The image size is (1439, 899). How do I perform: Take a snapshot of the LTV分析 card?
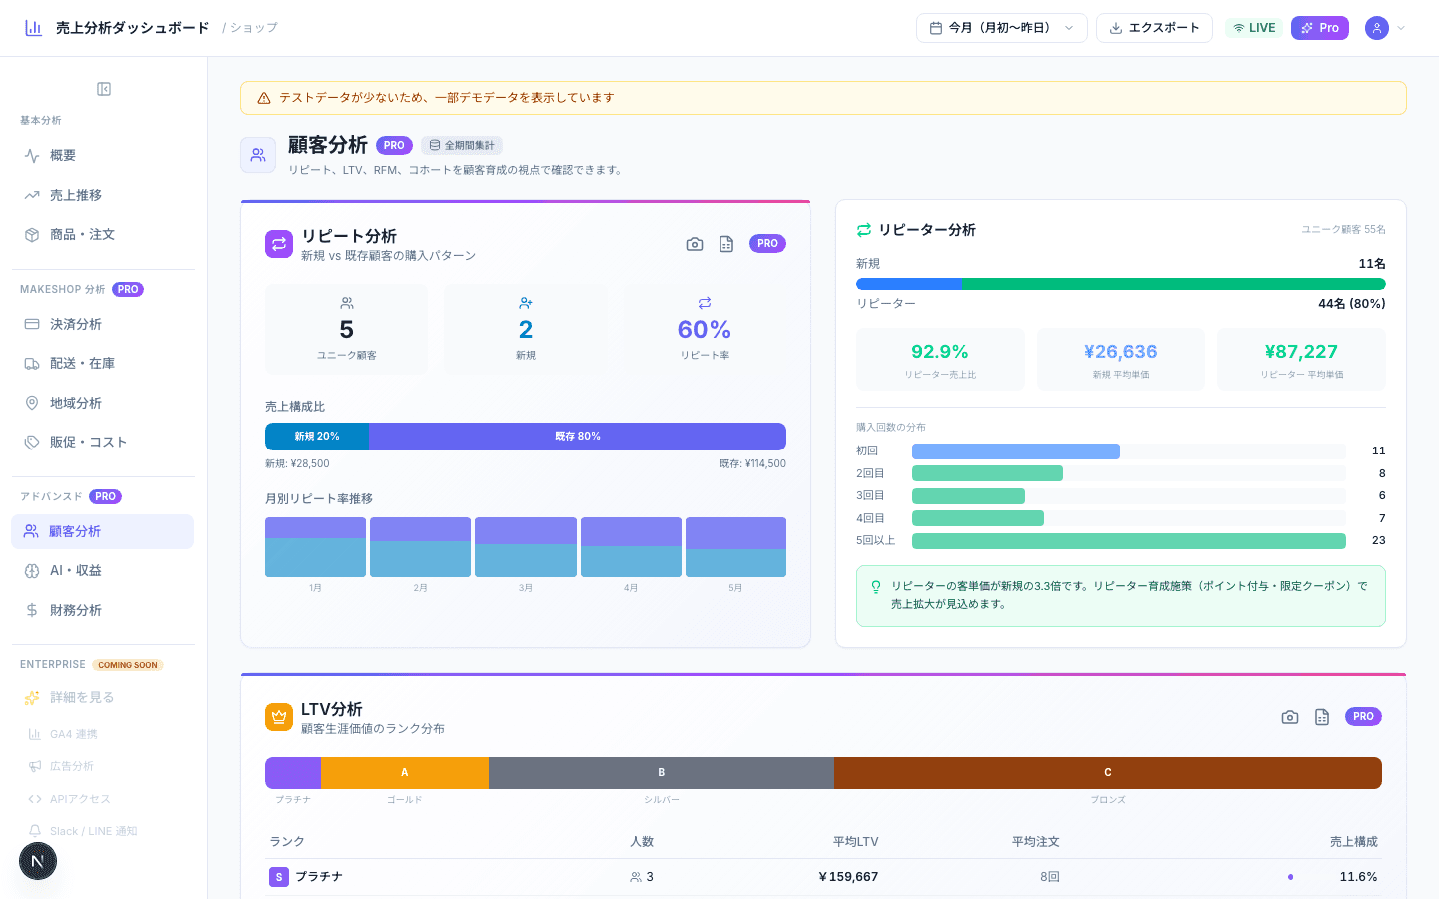pyautogui.click(x=1290, y=717)
